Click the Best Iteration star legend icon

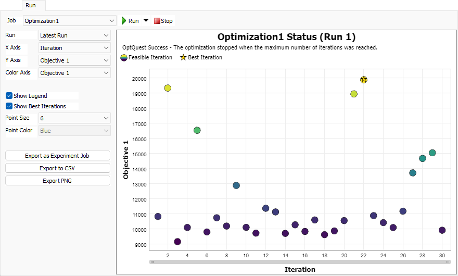pos(183,57)
